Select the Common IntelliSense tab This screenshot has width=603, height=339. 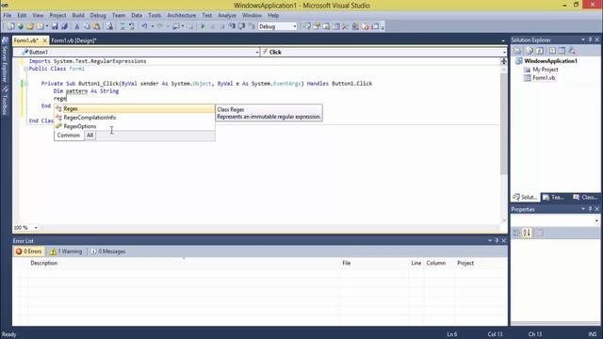[x=69, y=136]
